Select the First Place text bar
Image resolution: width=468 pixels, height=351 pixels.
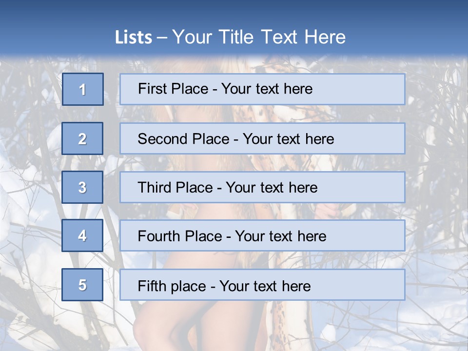point(262,89)
